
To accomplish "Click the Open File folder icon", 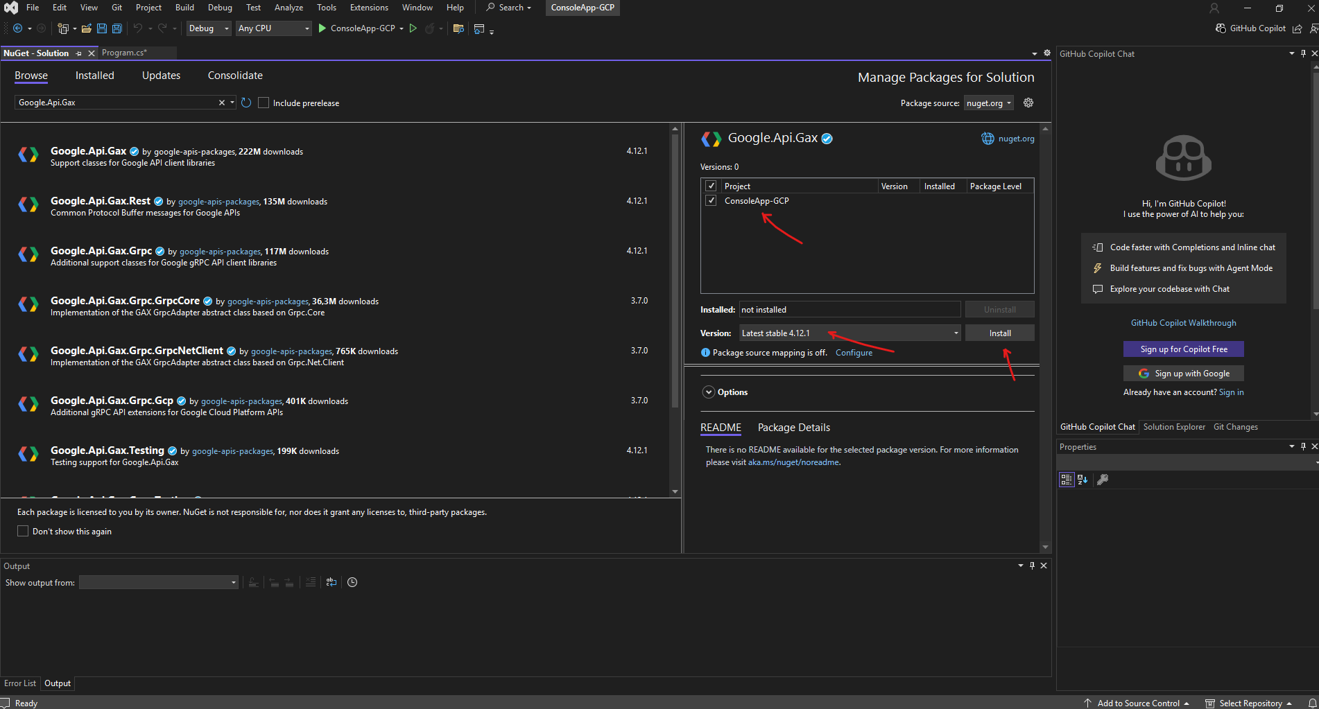I will click(87, 28).
